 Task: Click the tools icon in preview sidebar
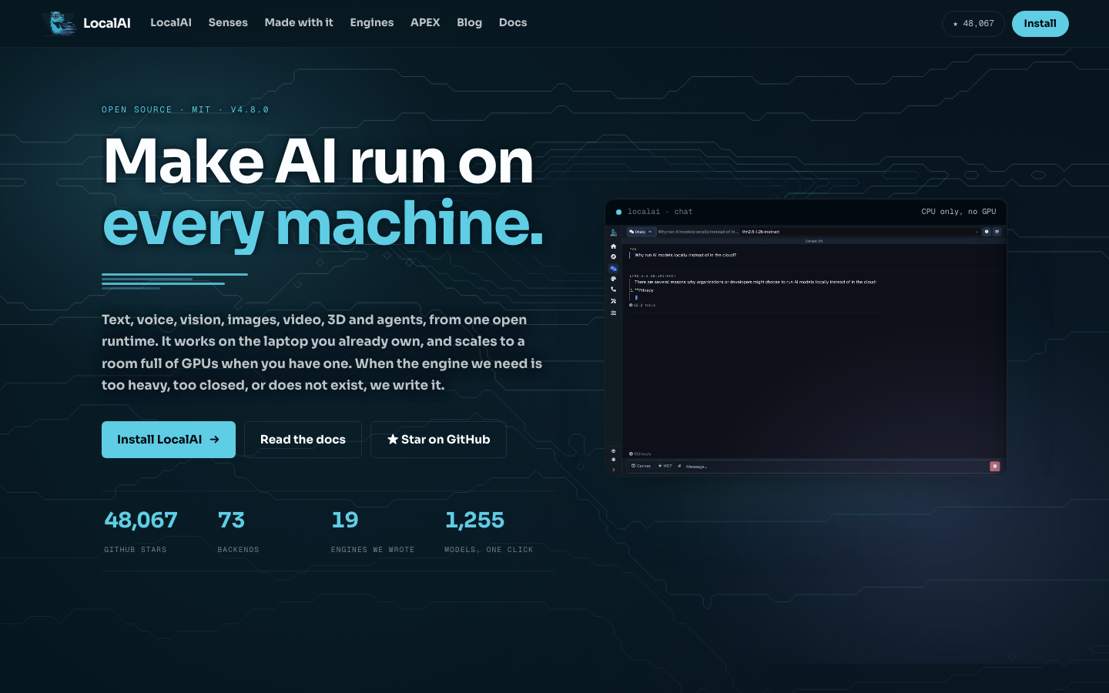614,301
